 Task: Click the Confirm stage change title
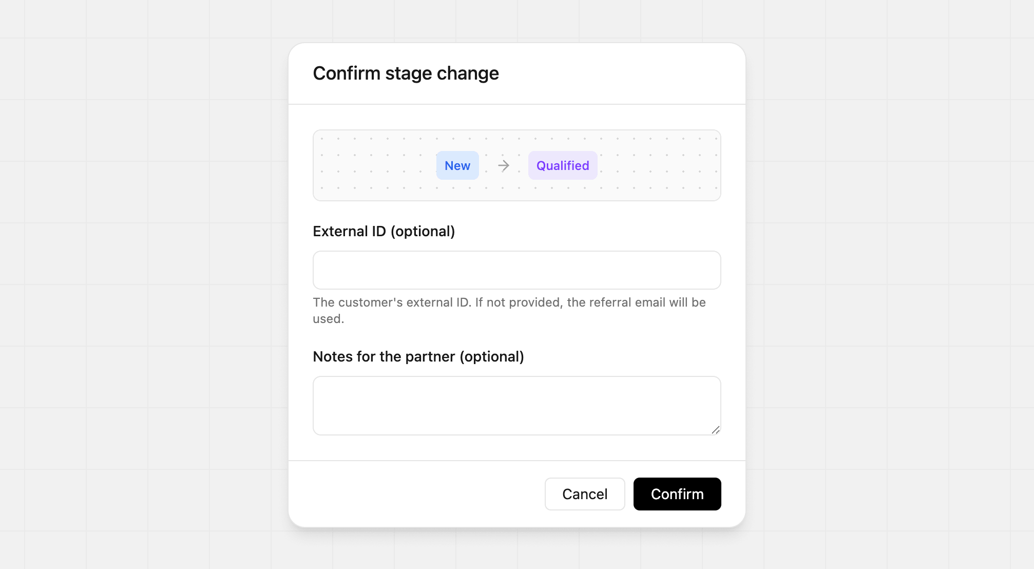pos(406,73)
